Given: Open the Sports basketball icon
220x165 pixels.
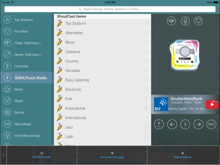Looking at the screenshot, I should tap(7, 112).
